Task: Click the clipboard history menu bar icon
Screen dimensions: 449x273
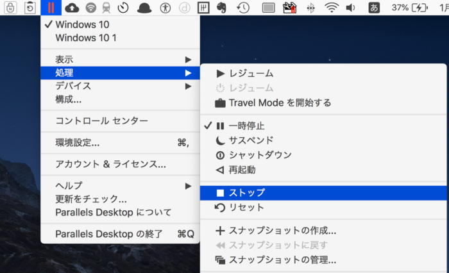Action: [30, 8]
